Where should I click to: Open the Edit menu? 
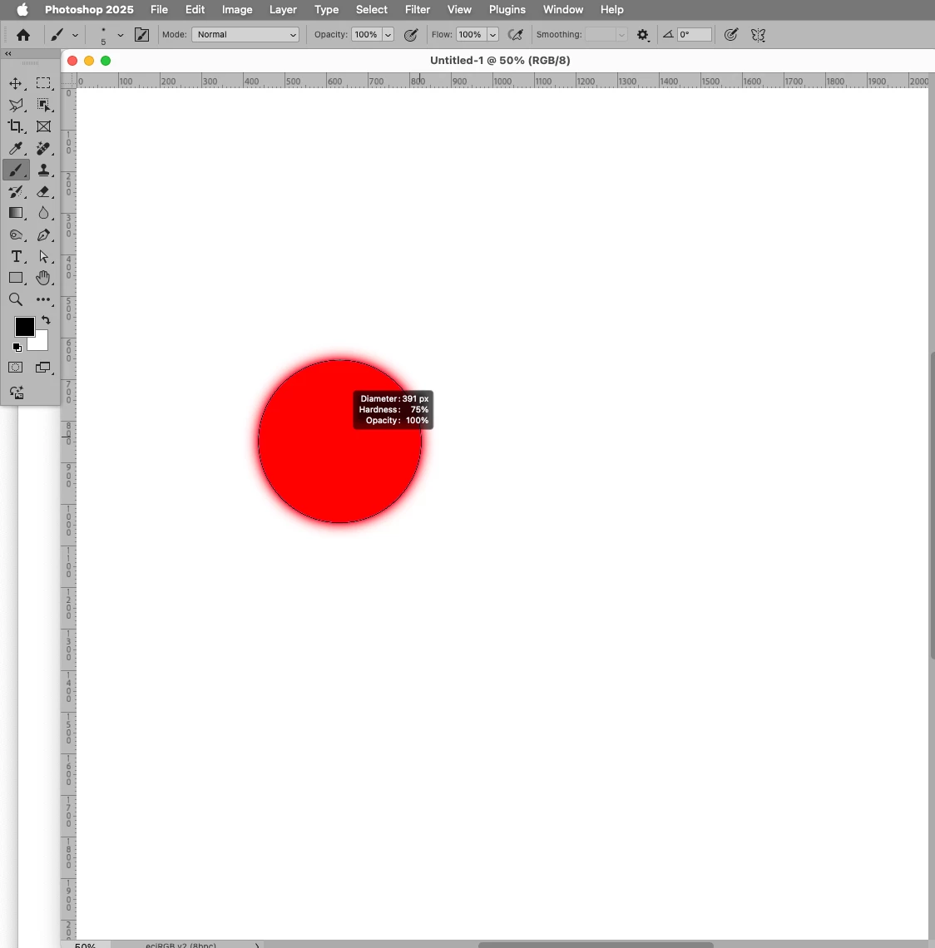point(195,10)
